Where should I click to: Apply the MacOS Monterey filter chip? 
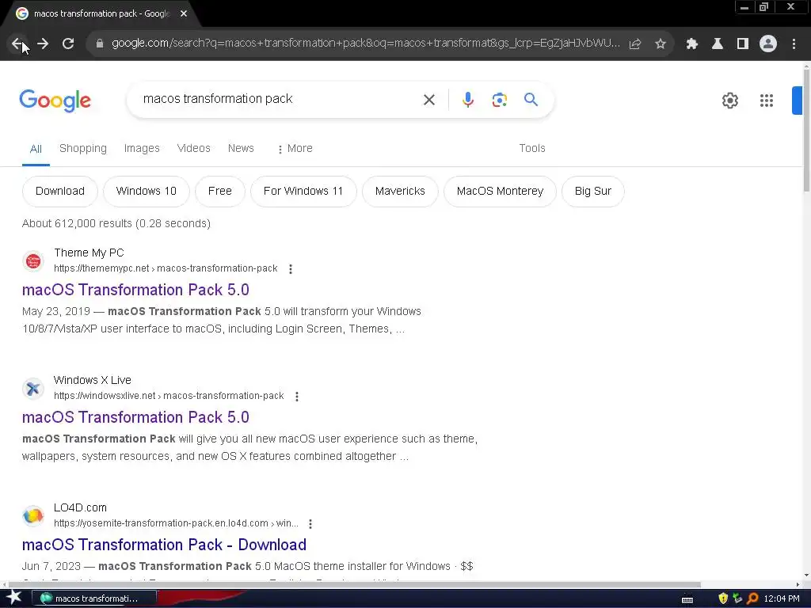click(x=501, y=192)
